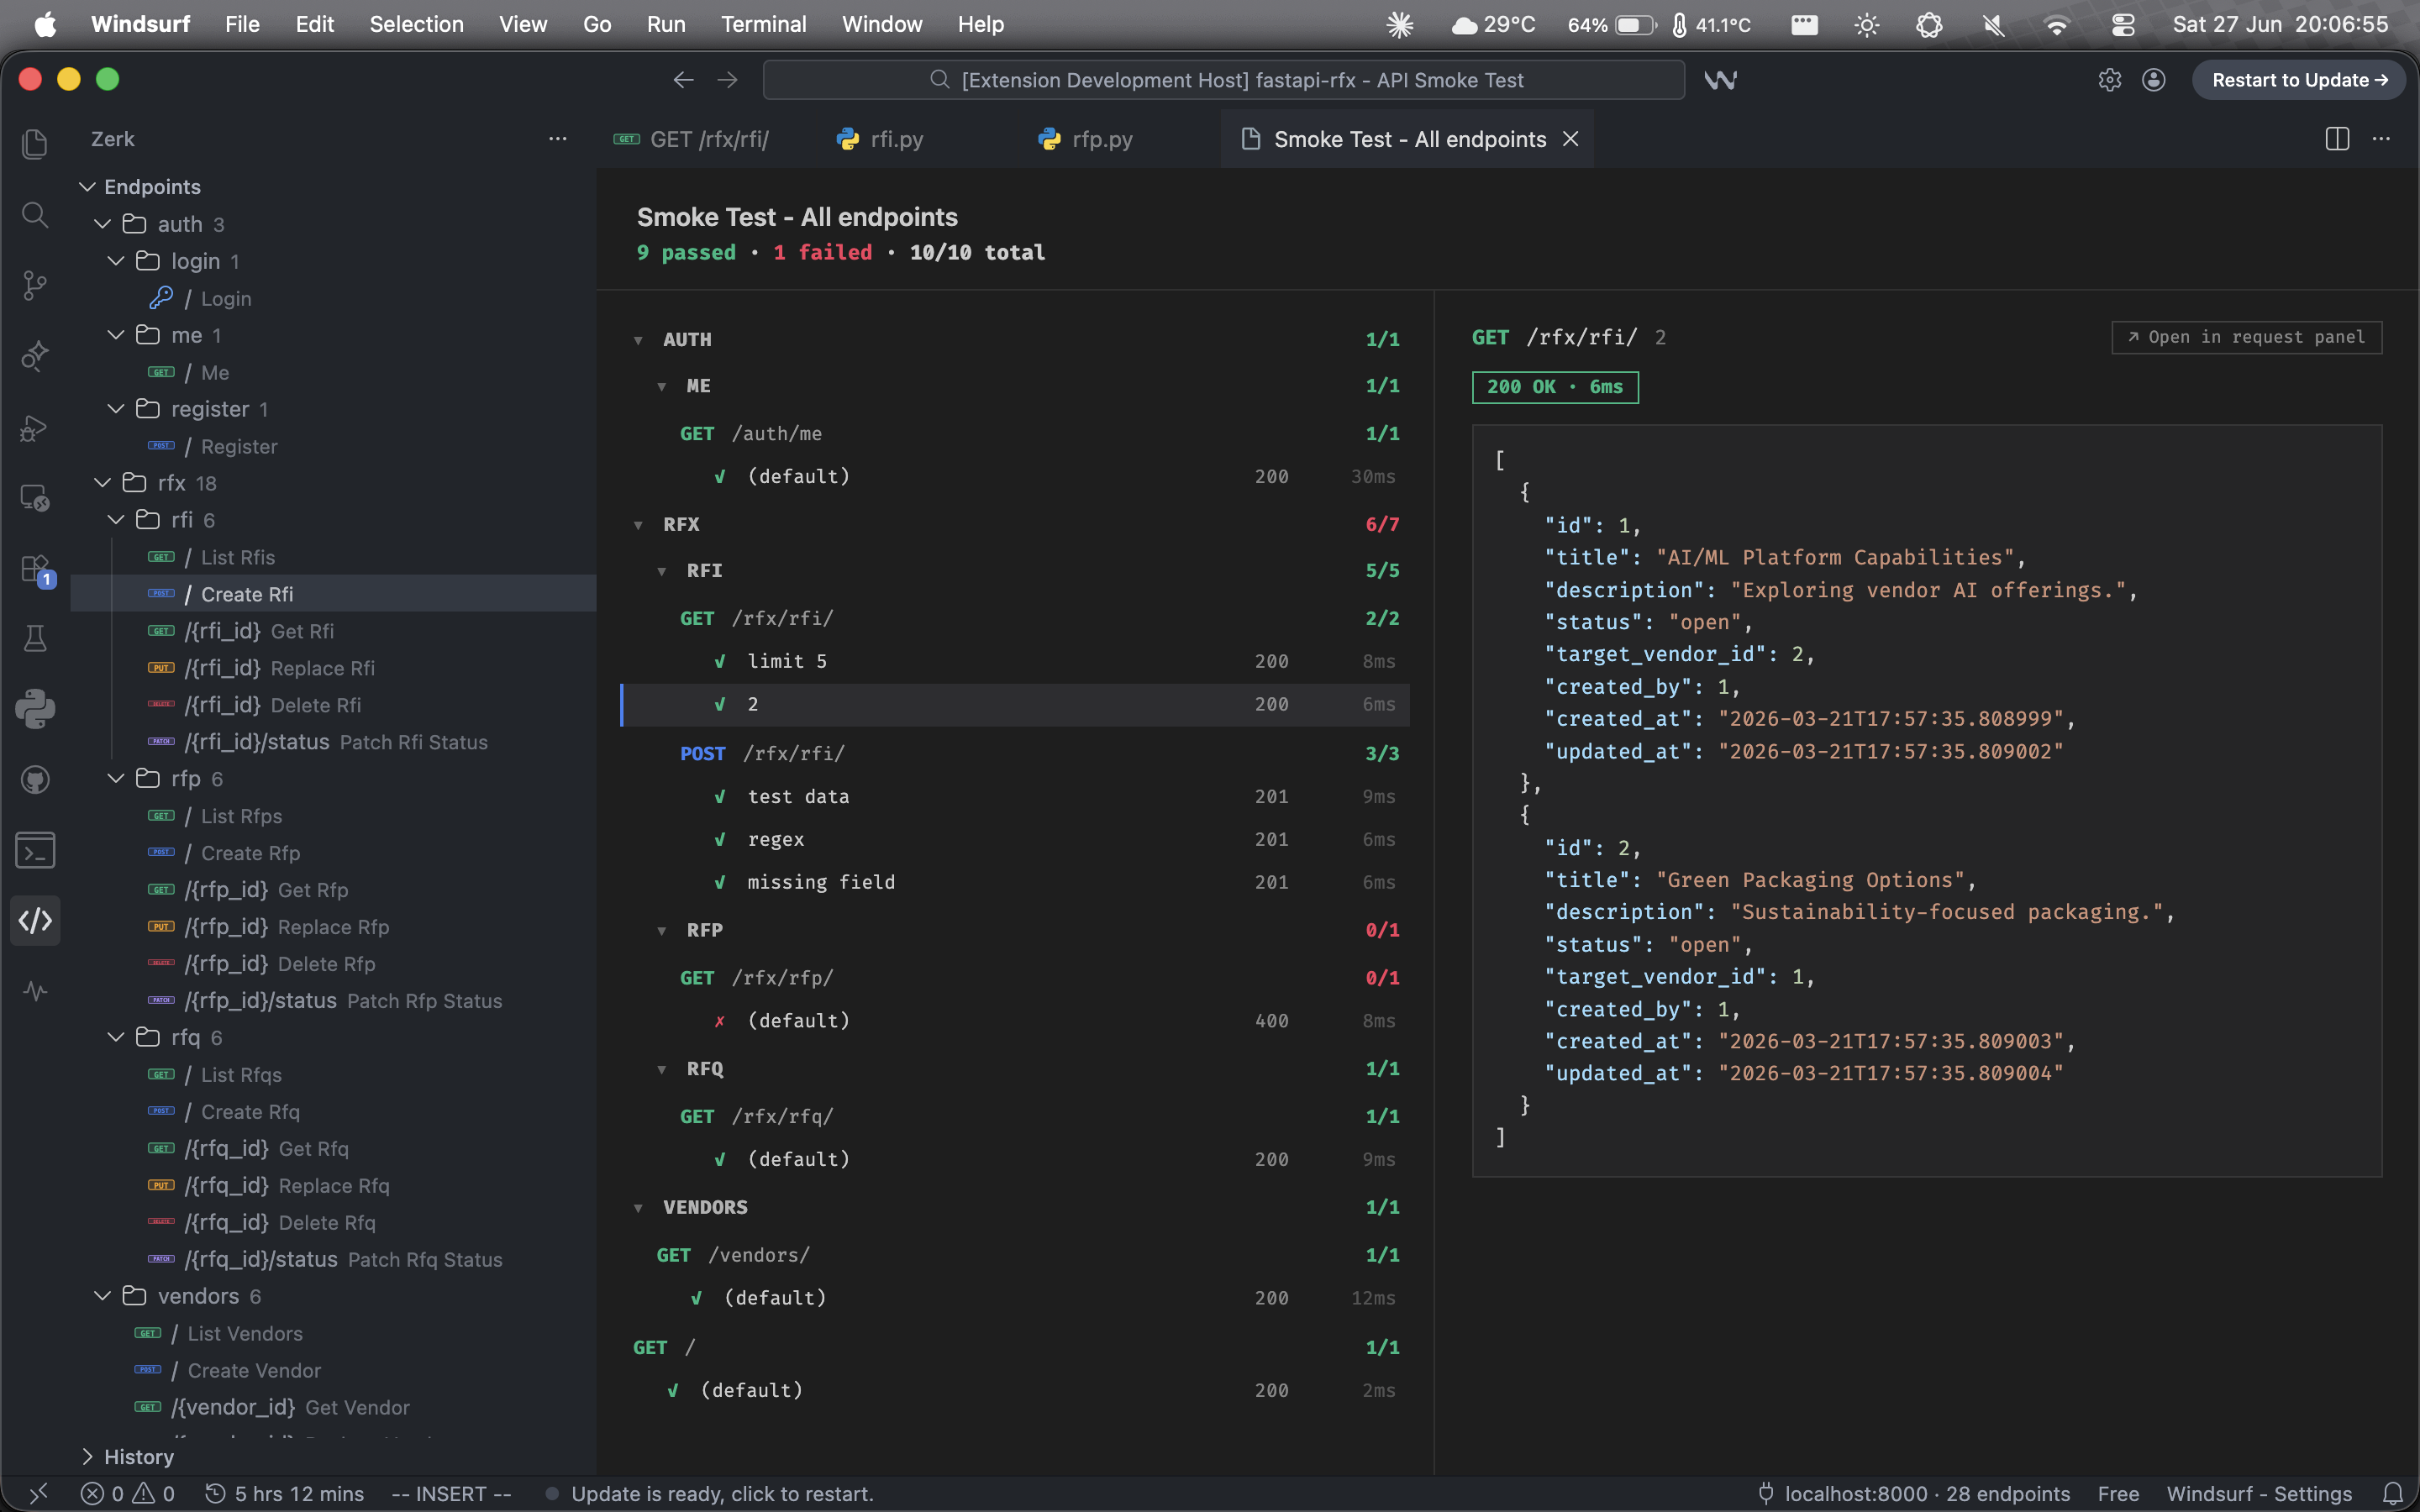
Task: Select the 'regex' test result
Action: point(1015,840)
